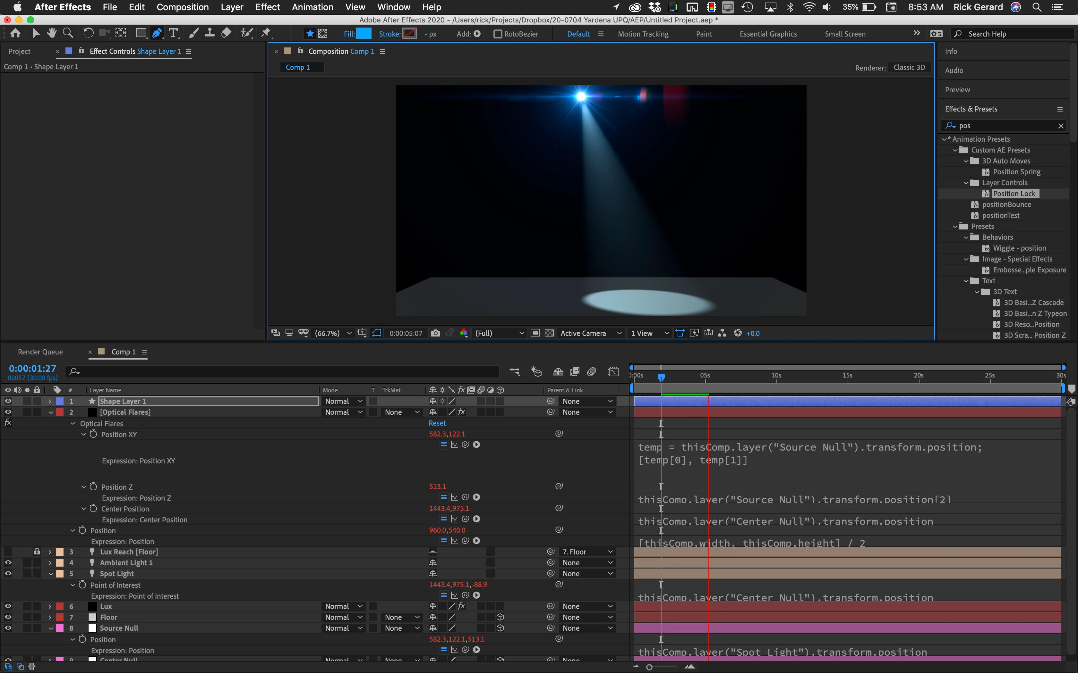Switch to the Render Queue tab
This screenshot has height=673, width=1078.
point(40,352)
